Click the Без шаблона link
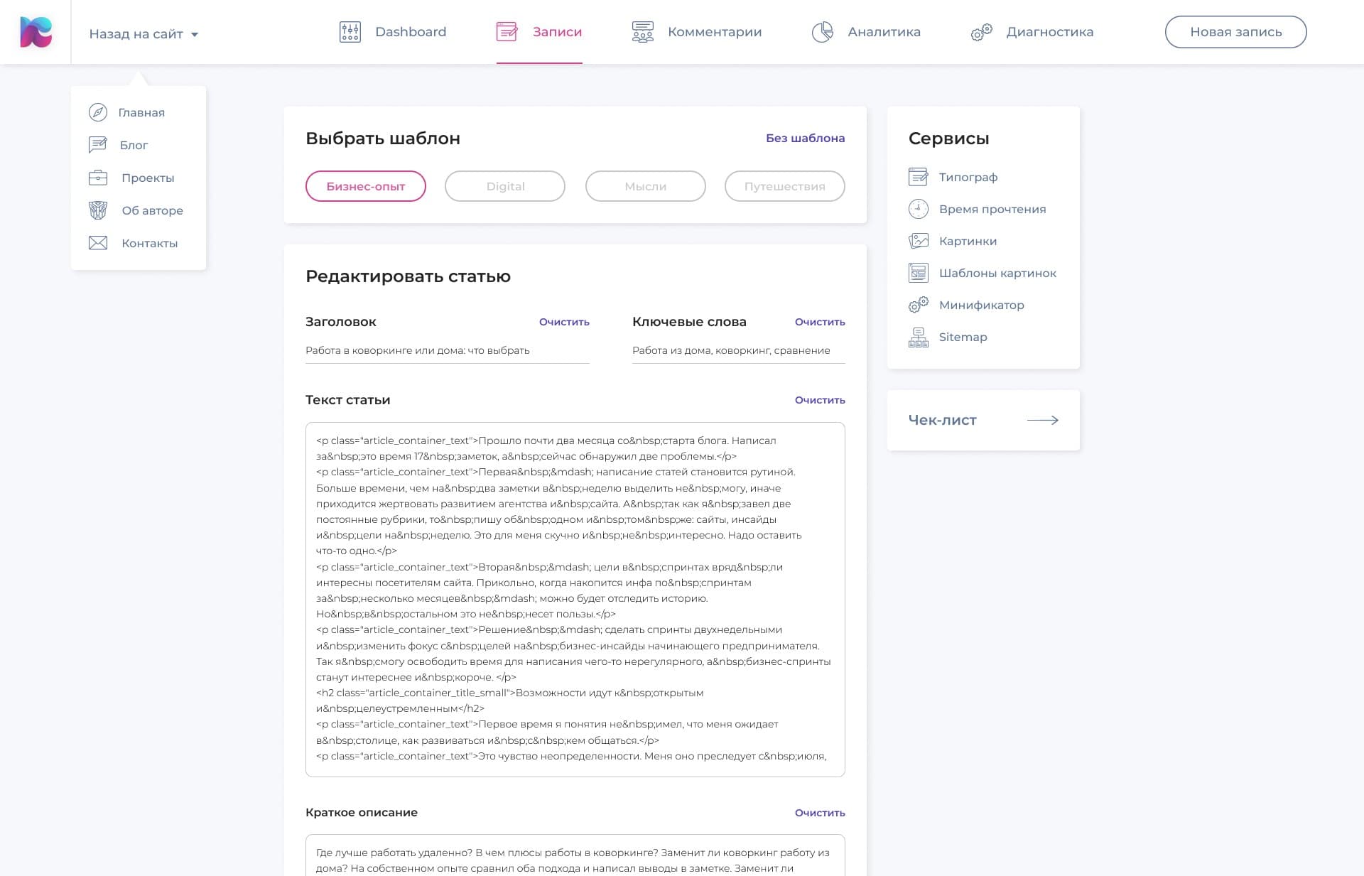The width and height of the screenshot is (1364, 876). click(805, 138)
